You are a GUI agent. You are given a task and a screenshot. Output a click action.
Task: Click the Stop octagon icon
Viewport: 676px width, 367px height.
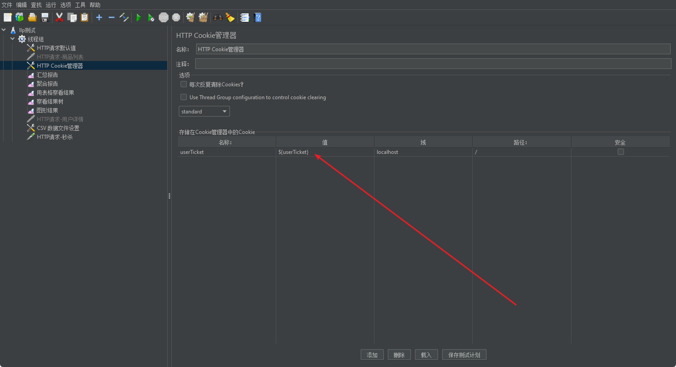pyautogui.click(x=164, y=17)
